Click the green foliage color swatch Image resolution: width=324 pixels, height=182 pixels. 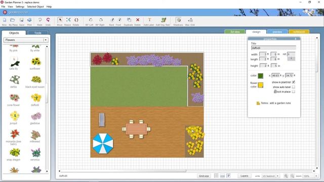click(261, 76)
